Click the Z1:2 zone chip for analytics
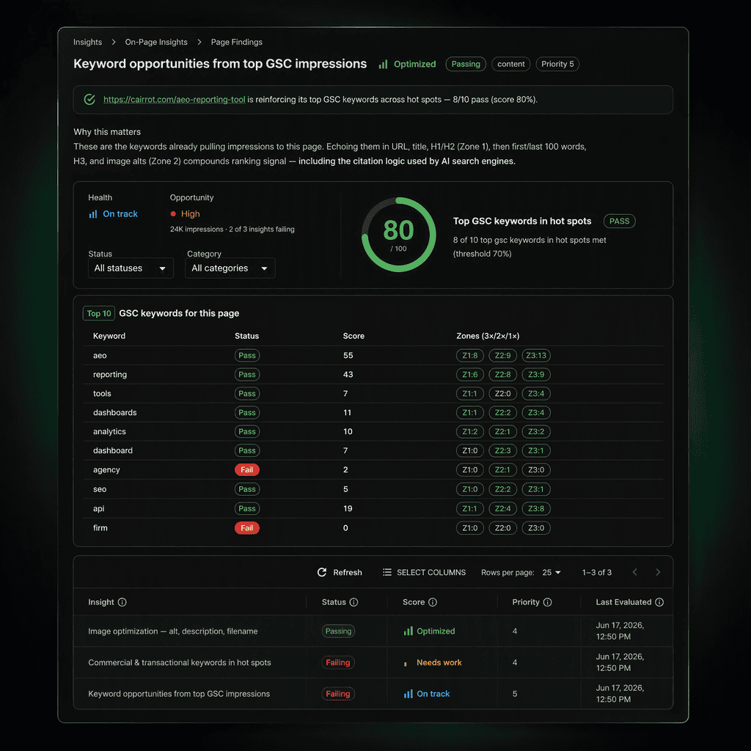The width and height of the screenshot is (751, 751). coord(470,432)
